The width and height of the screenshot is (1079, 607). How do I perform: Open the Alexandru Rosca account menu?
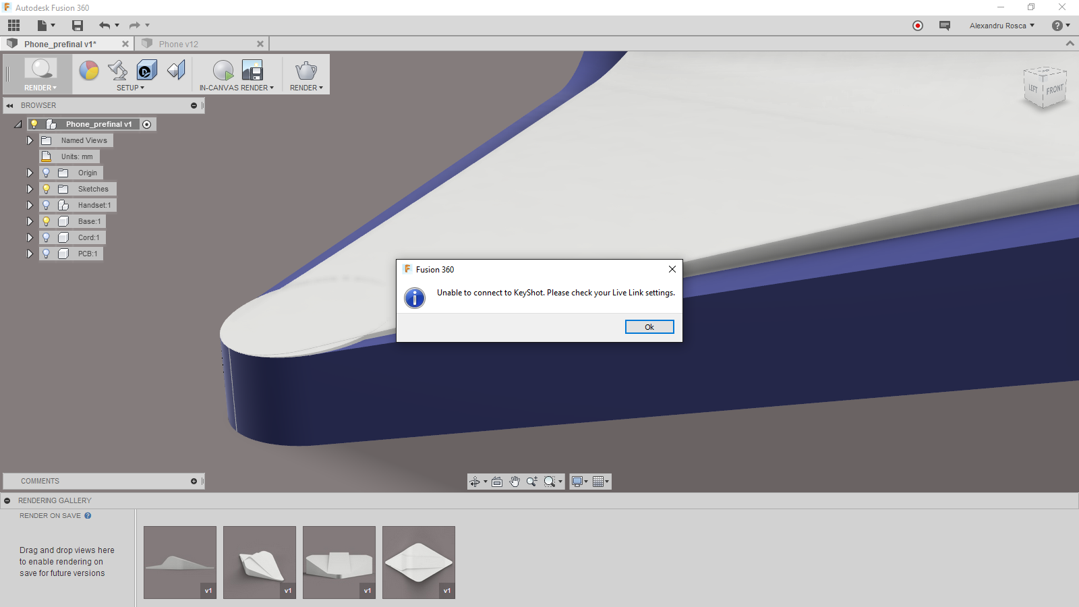pos(1001,25)
